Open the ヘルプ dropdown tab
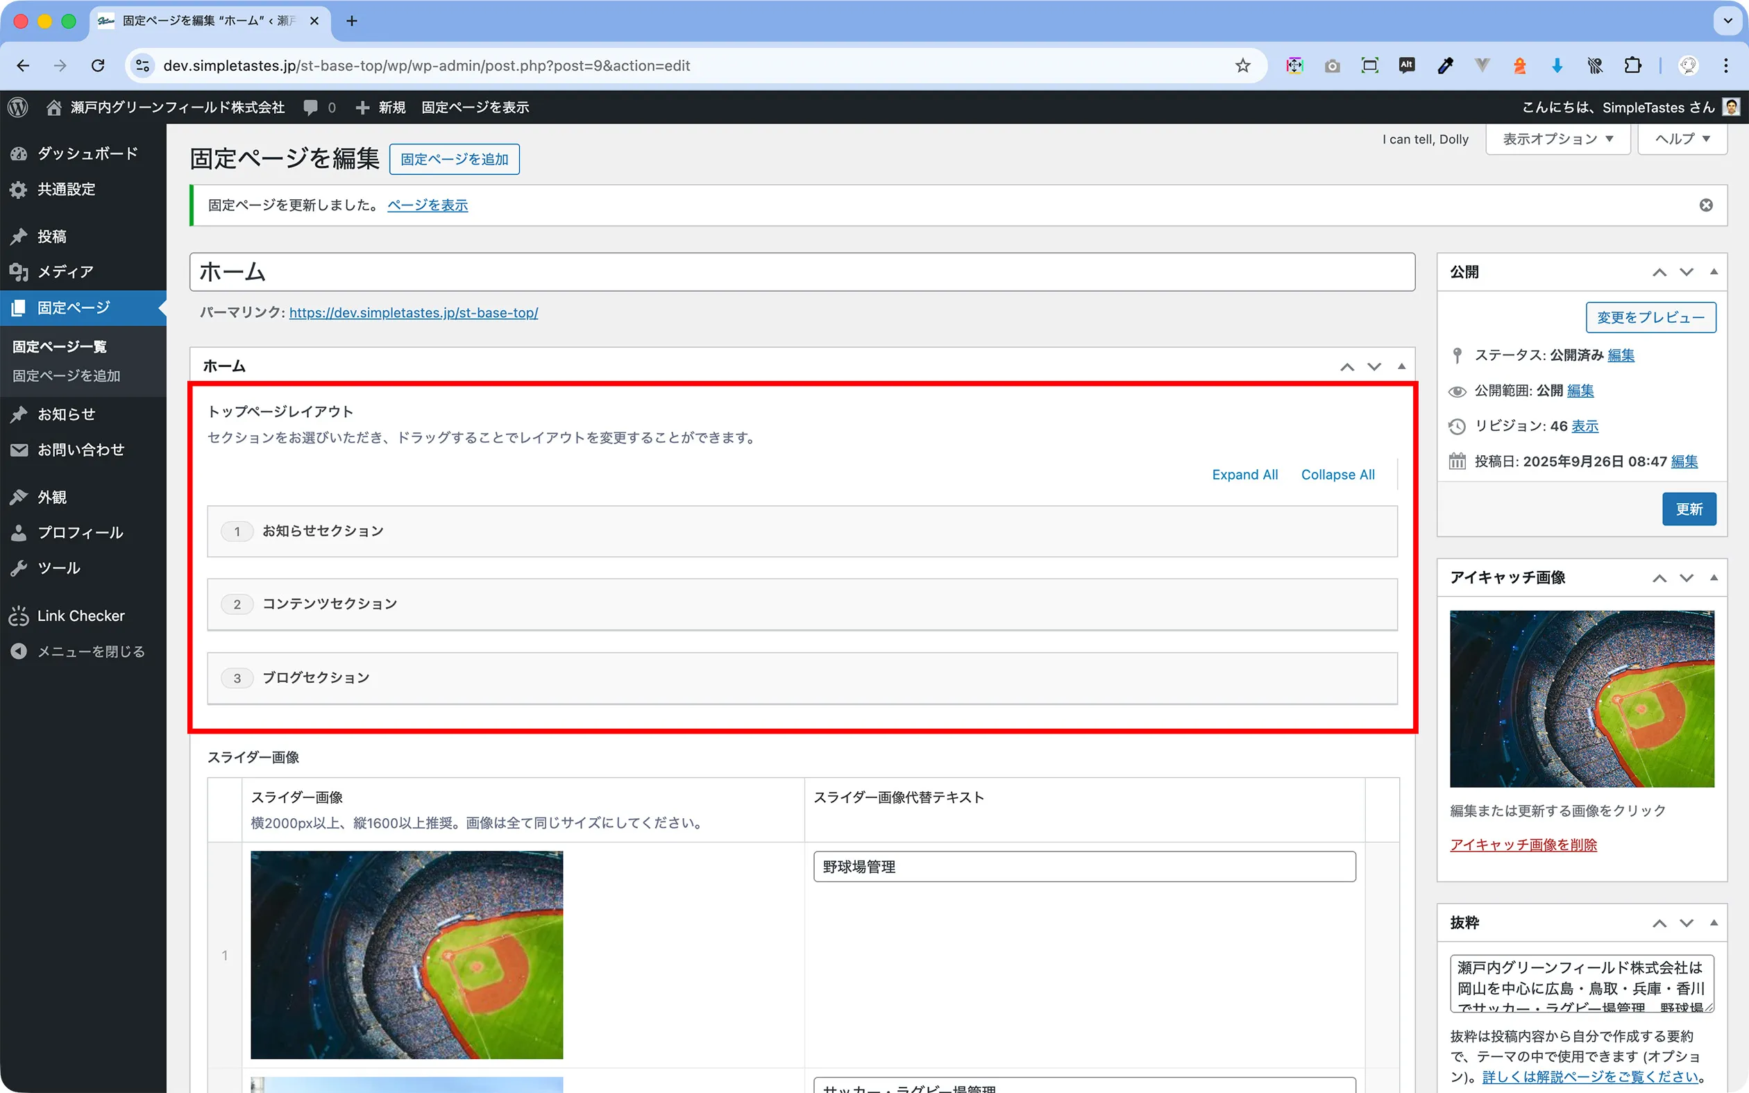Image resolution: width=1749 pixels, height=1093 pixels. [x=1682, y=139]
